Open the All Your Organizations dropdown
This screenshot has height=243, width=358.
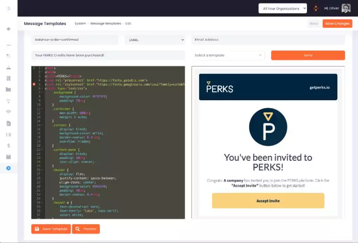[283, 9]
